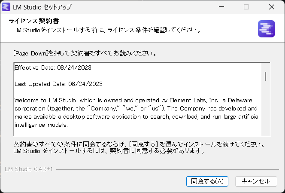Click the [Page Down] instruction text
The image size is (285, 193).
tap(84, 54)
